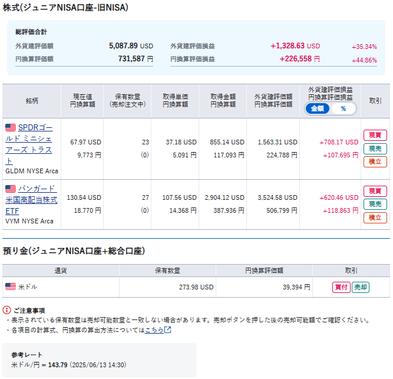Click +35.34% percentage value
Viewport: 393px width, 379px height.
pos(364,47)
